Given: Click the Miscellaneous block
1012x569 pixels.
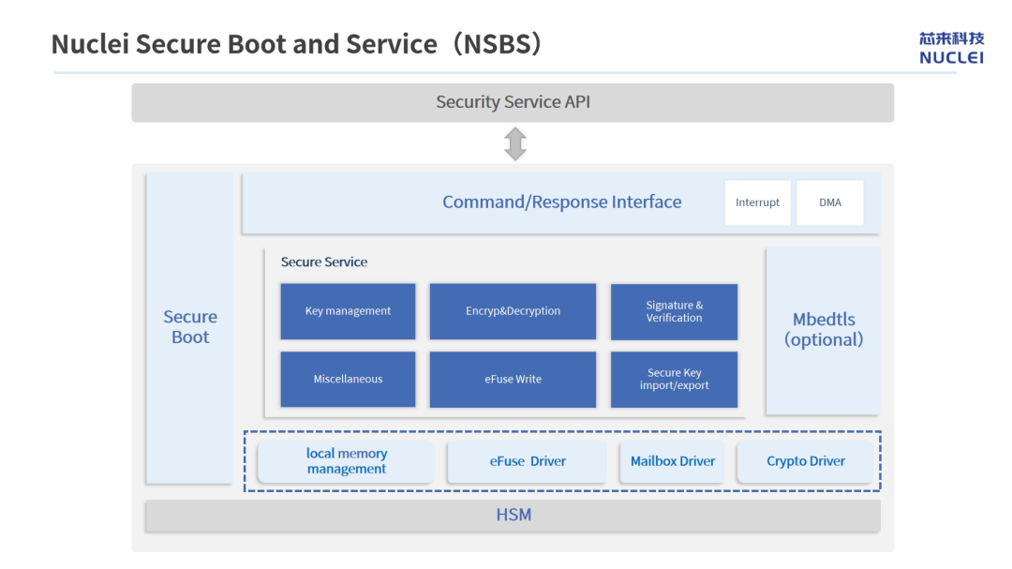Looking at the screenshot, I should [x=348, y=379].
